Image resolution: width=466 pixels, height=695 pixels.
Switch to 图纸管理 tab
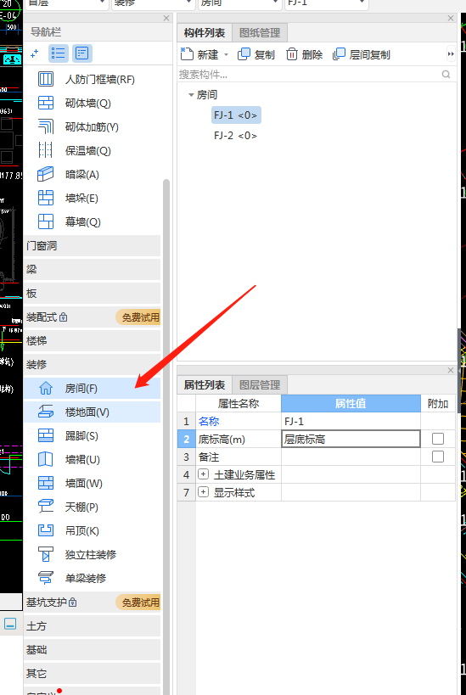(x=260, y=33)
